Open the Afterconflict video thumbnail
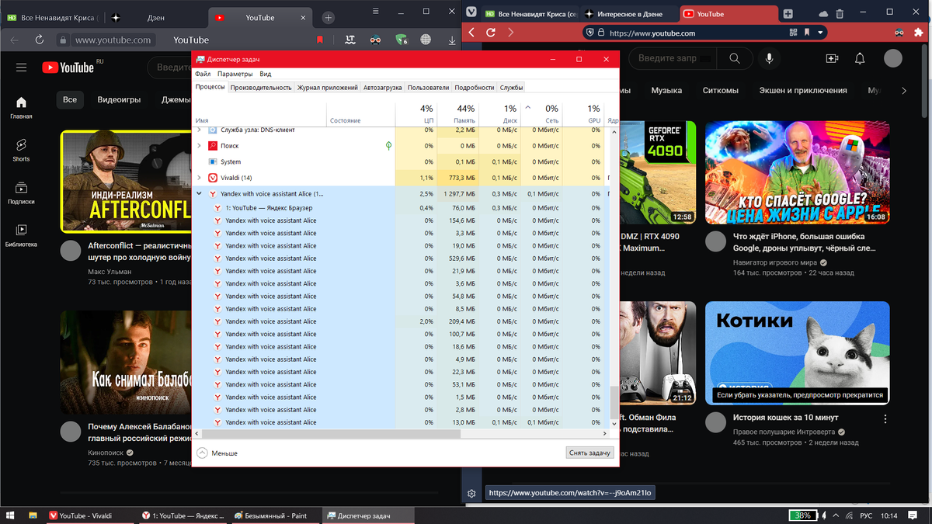This screenshot has height=524, width=932. tap(126, 181)
